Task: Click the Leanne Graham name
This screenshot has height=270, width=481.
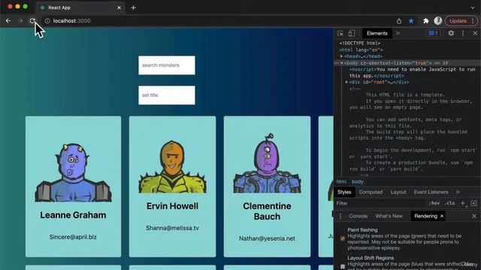Action: coord(73,215)
